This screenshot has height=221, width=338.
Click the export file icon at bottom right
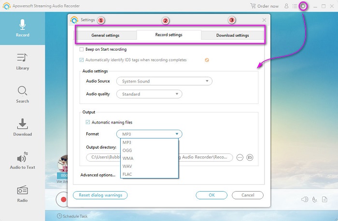click(324, 199)
